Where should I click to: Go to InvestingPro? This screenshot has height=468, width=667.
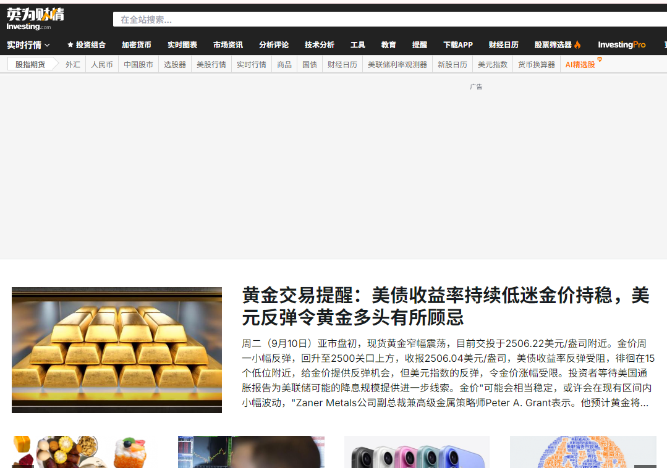point(621,44)
